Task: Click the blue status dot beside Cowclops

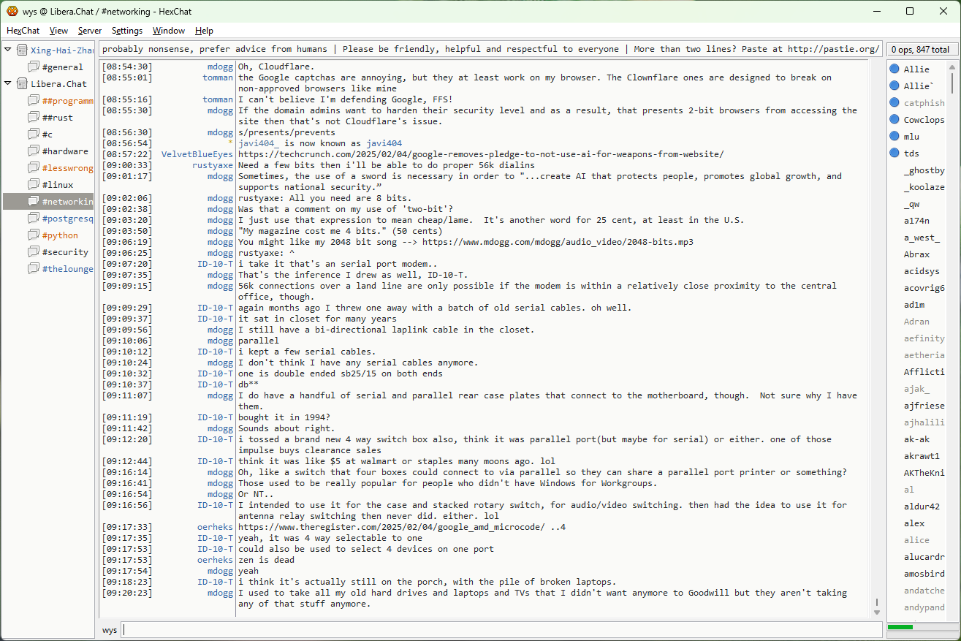Action: (894, 120)
